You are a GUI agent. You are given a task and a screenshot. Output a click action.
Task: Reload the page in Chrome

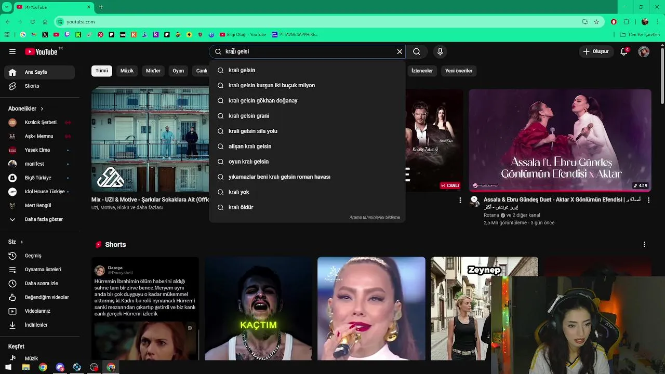[32, 22]
